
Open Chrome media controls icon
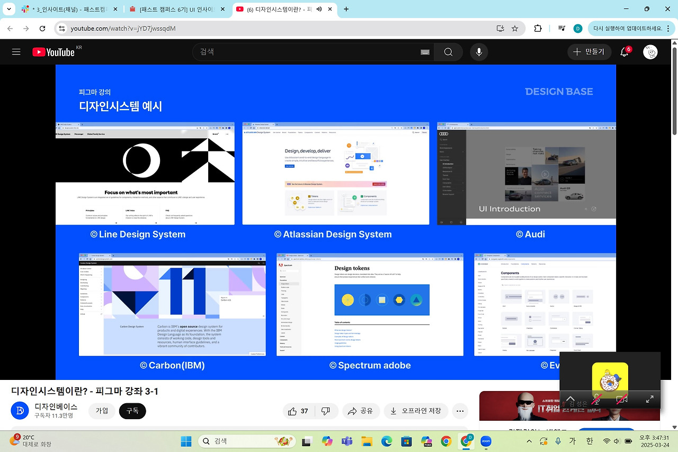[562, 28]
